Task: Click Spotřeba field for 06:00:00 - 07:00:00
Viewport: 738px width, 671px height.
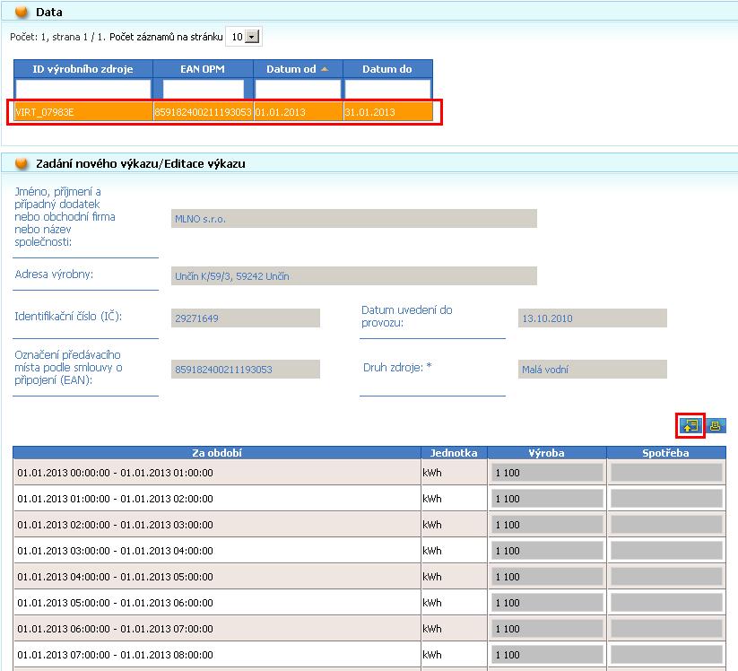Action: pos(666,629)
